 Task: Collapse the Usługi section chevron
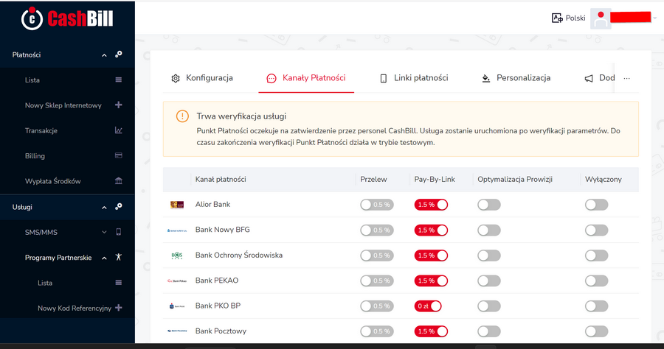[x=104, y=208]
